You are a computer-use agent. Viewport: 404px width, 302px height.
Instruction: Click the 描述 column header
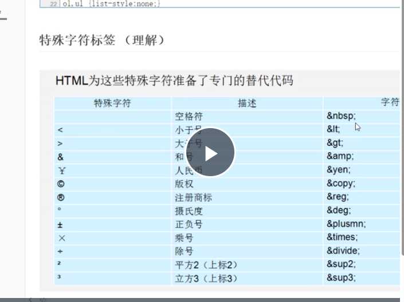pyautogui.click(x=247, y=103)
